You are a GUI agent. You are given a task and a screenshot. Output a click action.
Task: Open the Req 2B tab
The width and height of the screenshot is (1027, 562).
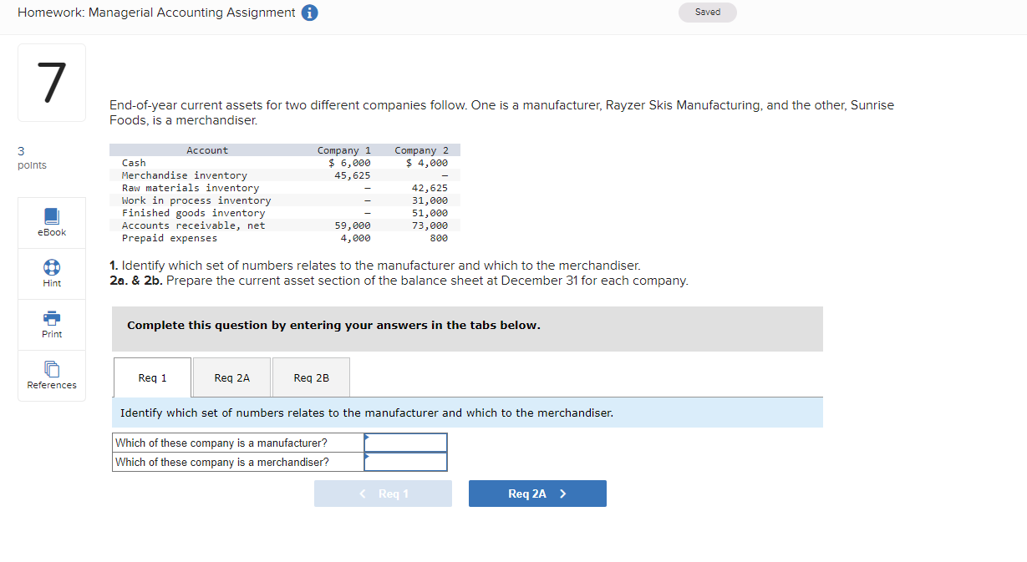point(310,377)
